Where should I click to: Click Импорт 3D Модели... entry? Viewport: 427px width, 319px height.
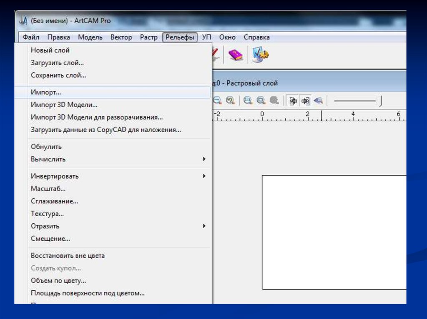click(x=64, y=105)
